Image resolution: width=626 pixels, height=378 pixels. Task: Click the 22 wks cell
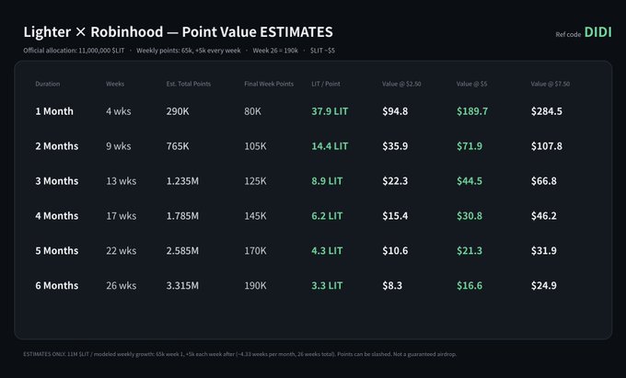[x=121, y=251]
